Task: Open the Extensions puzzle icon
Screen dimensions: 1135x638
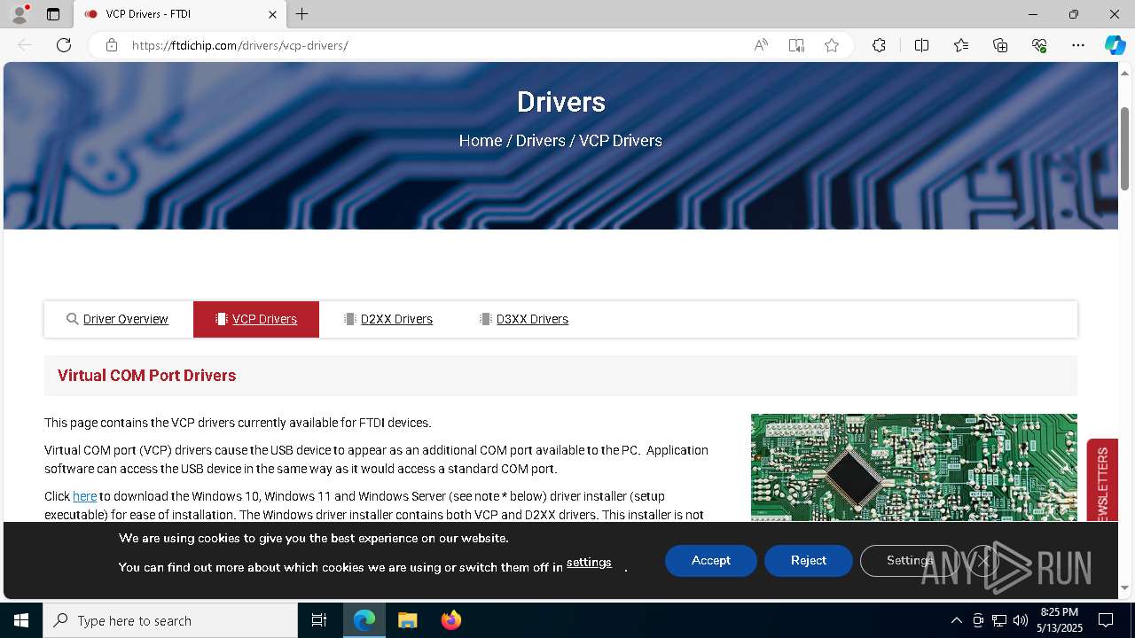Action: 879,45
